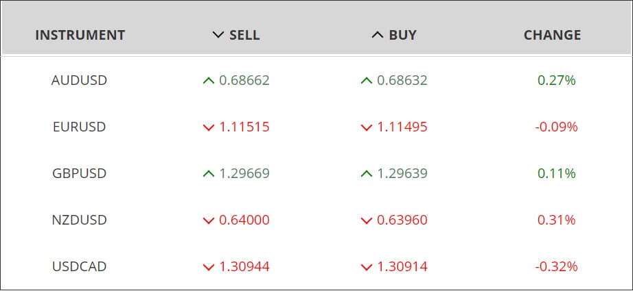Screen dimensions: 633x291
Task: Click green up arrow beside AUDUSD buy price
Action: pyautogui.click(x=366, y=81)
